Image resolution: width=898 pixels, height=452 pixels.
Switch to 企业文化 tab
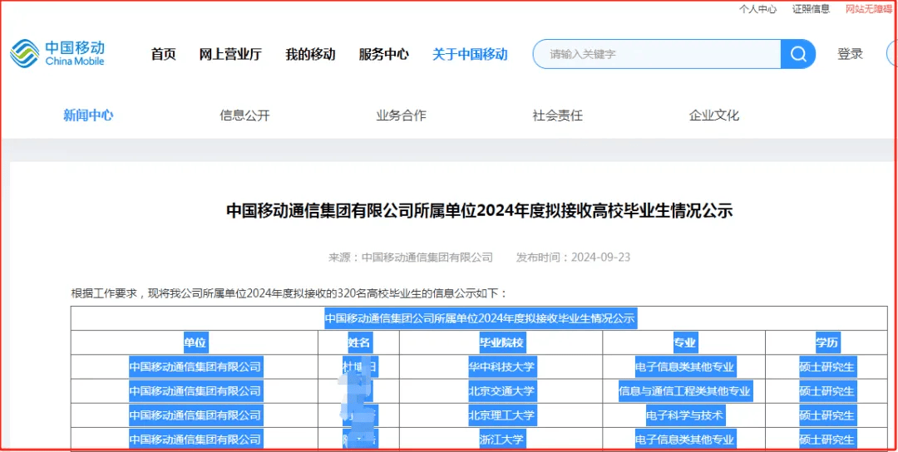(x=714, y=115)
